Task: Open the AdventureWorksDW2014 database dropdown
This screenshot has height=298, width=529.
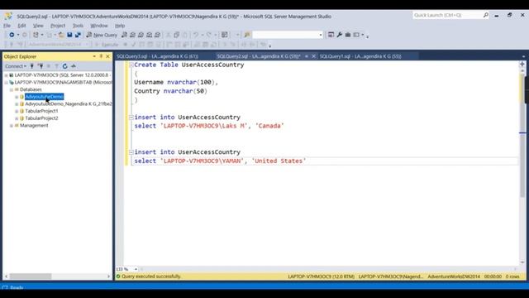Action: (87, 45)
